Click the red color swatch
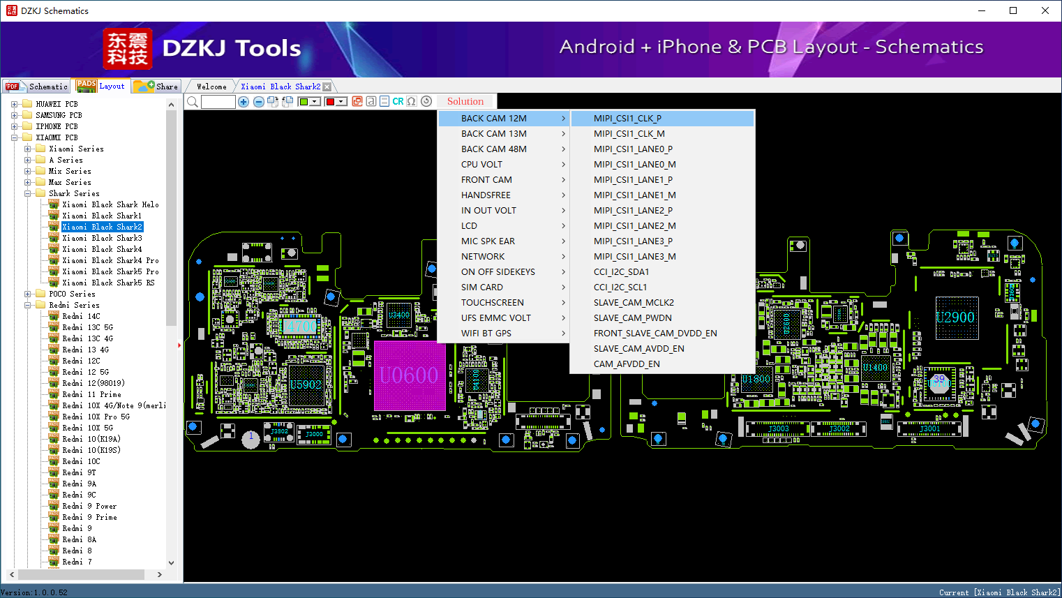Image resolution: width=1062 pixels, height=598 pixels. 330,102
